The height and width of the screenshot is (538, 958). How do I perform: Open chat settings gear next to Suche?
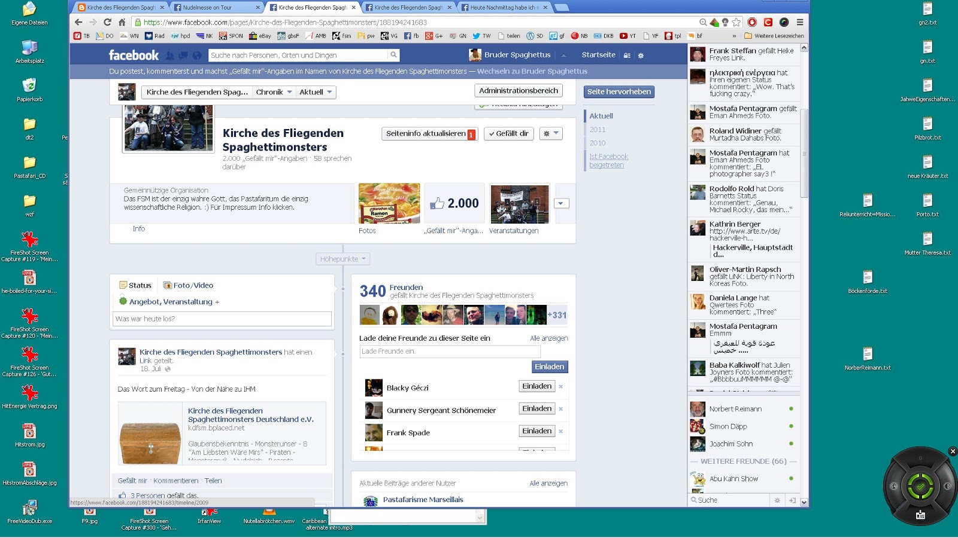(777, 500)
